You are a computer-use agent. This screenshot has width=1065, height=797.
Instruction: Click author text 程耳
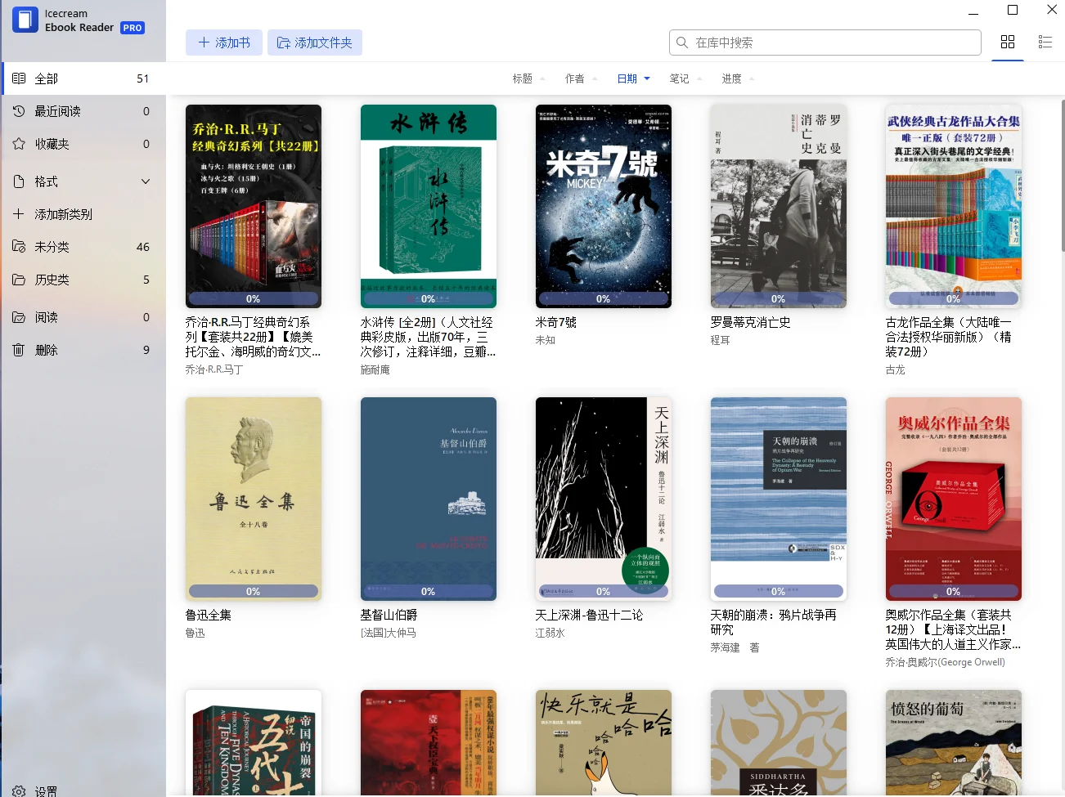coord(720,340)
